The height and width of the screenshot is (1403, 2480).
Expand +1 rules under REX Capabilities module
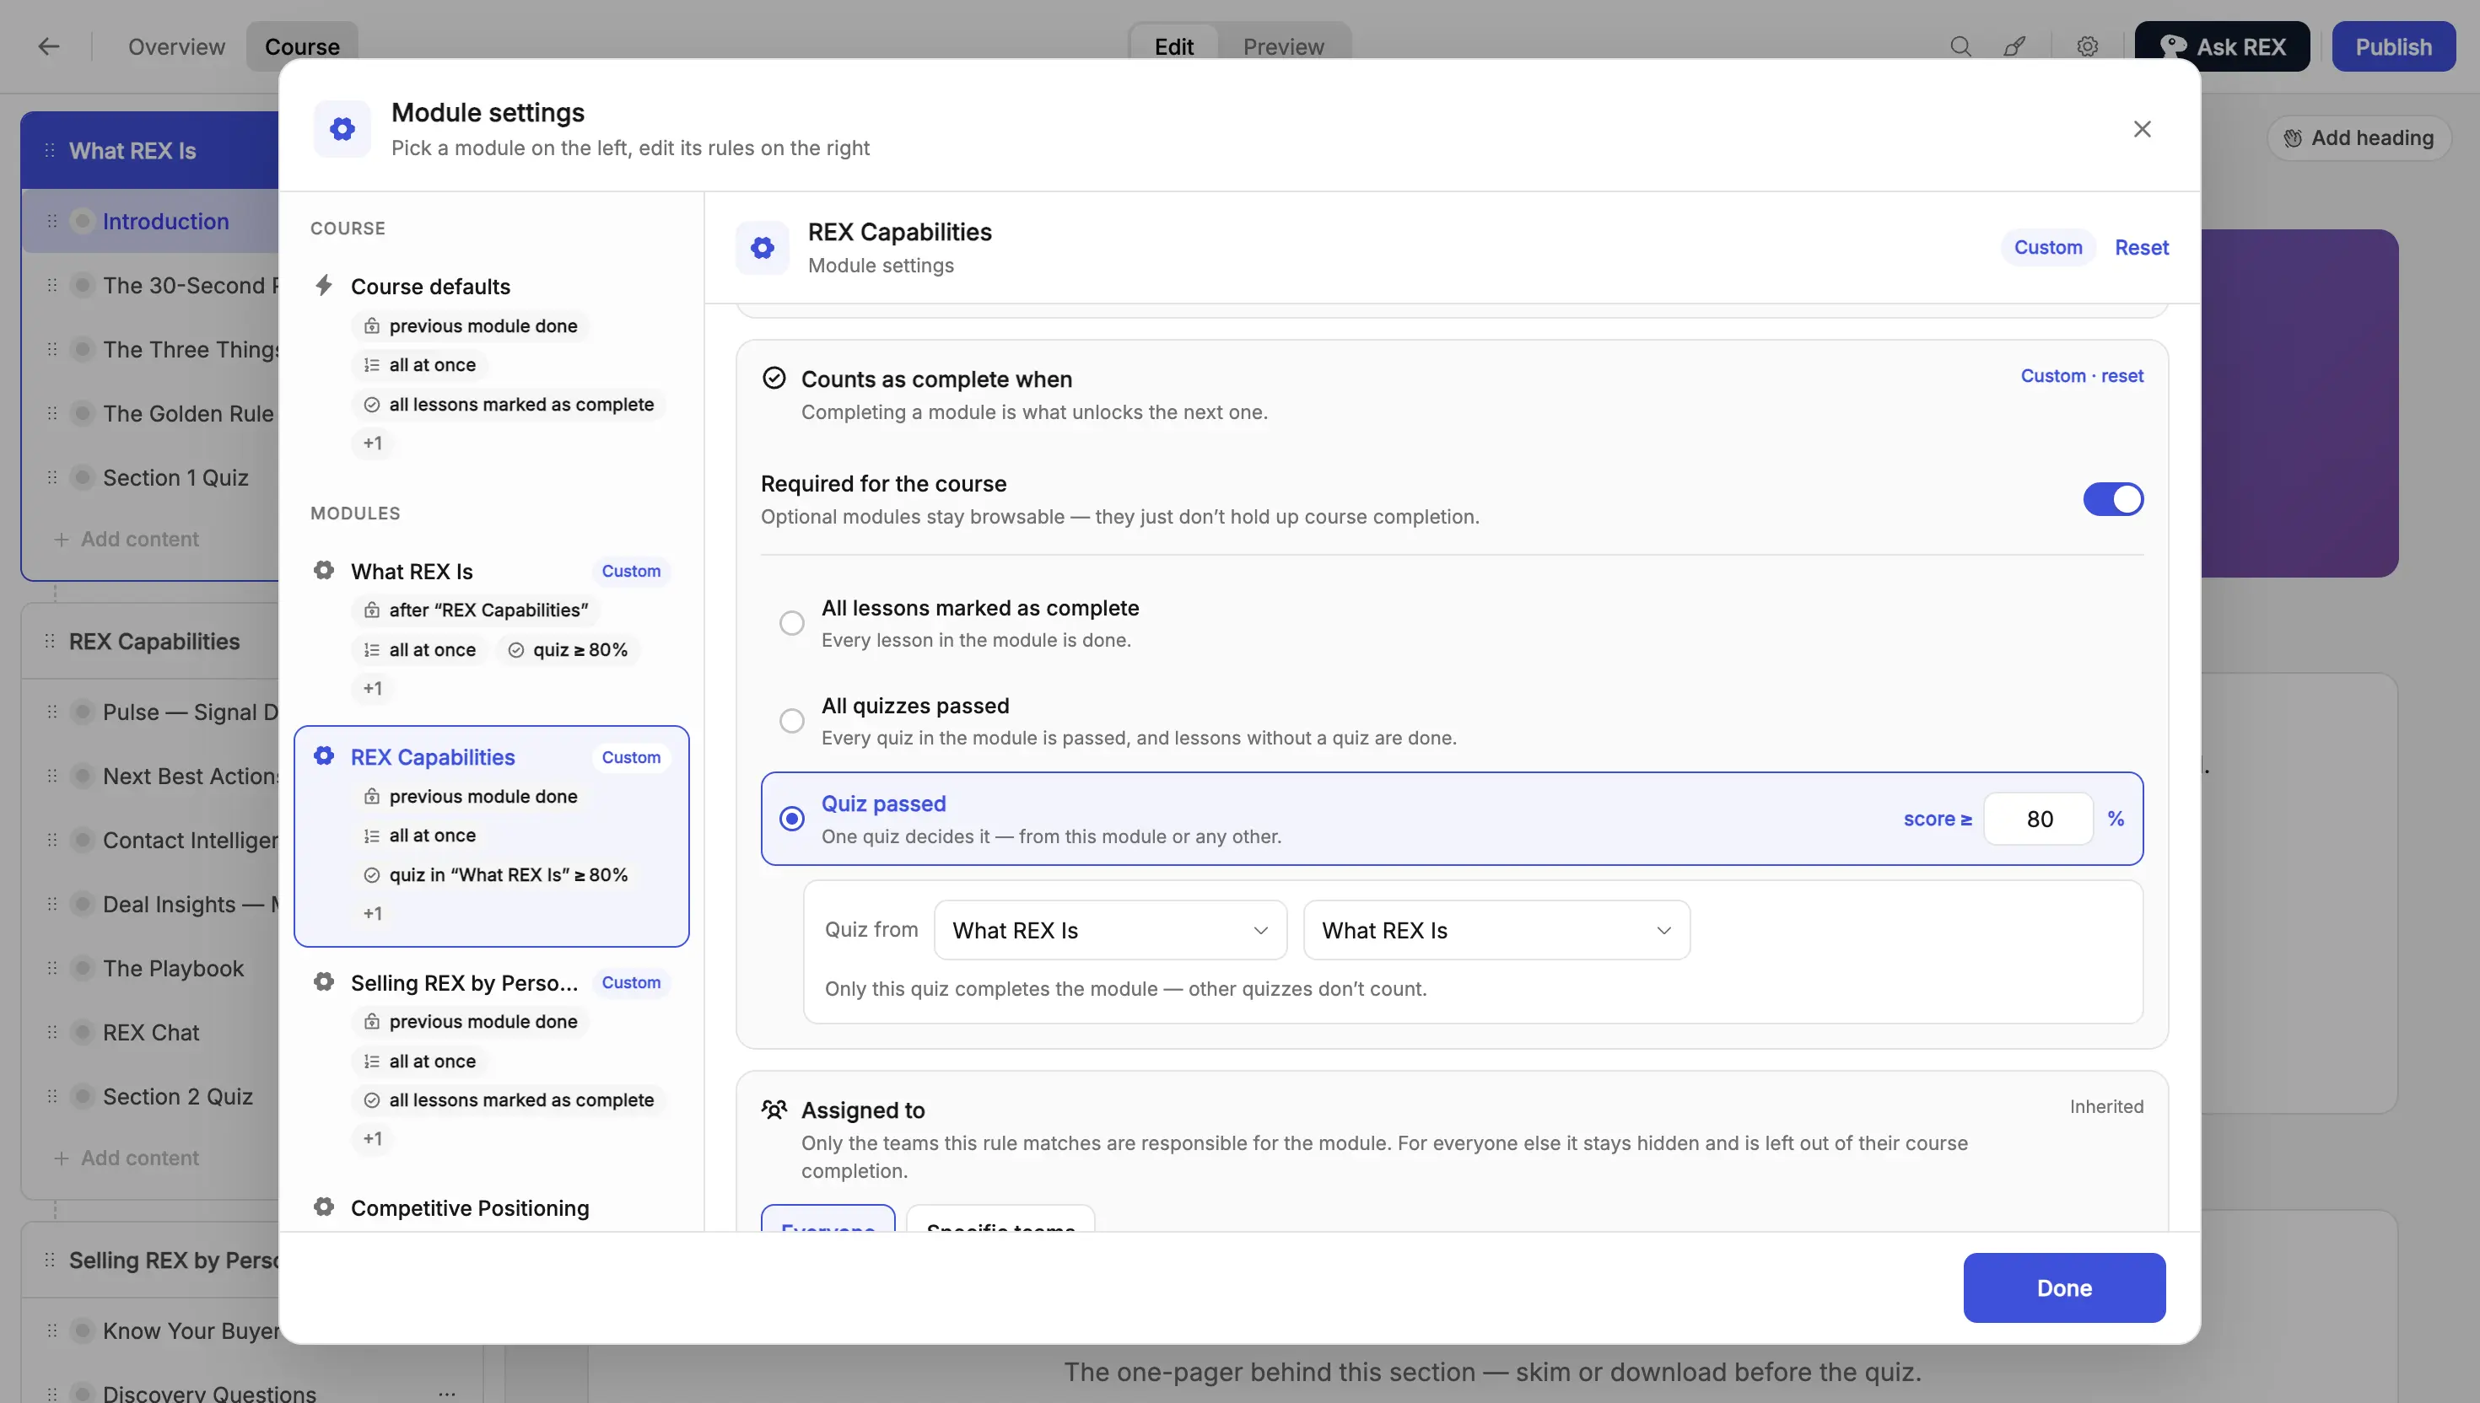tap(373, 913)
